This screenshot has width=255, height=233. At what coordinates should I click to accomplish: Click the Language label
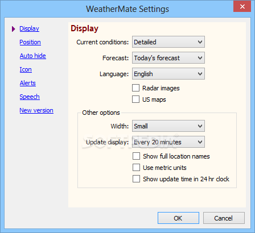(x=114, y=74)
